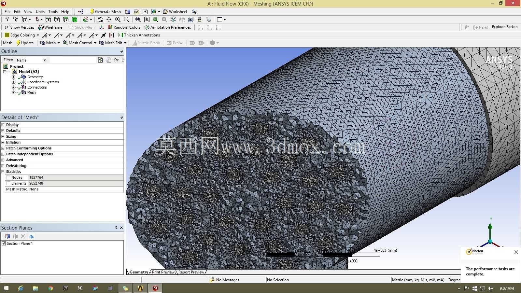Tick the Elements checkbox in Statistics
This screenshot has width=521, height=293.
[x=8, y=183]
